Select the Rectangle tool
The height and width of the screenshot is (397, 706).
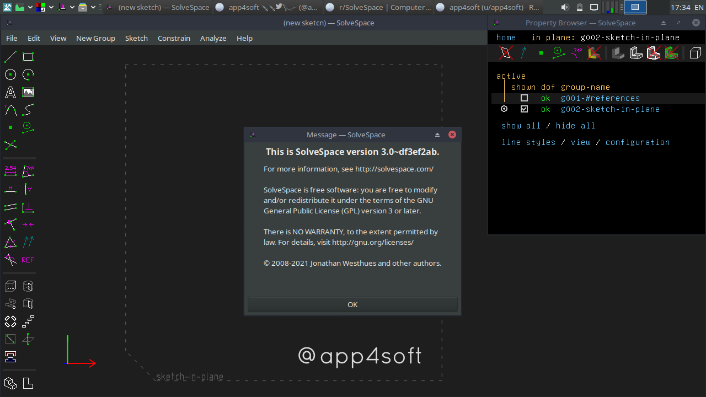pos(28,56)
